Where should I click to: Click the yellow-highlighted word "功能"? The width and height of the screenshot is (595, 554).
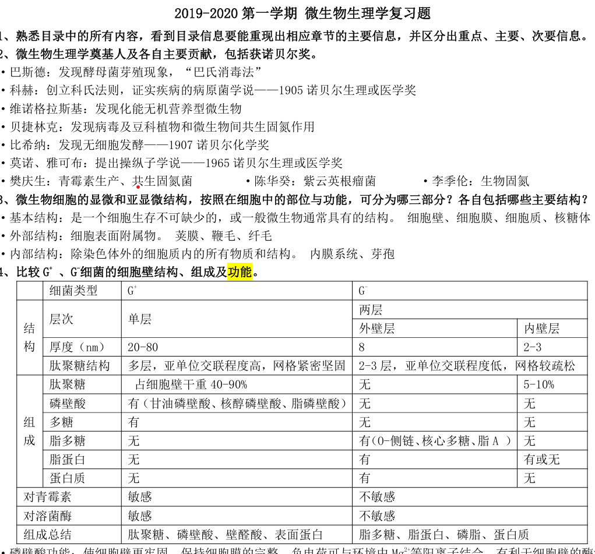coord(240,272)
